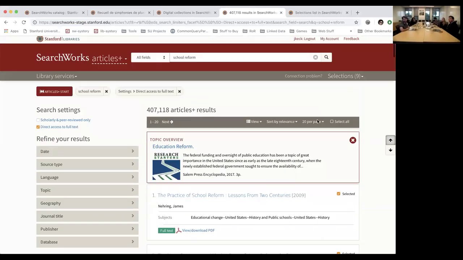Open the Tools bookmark folder

(x=129, y=31)
